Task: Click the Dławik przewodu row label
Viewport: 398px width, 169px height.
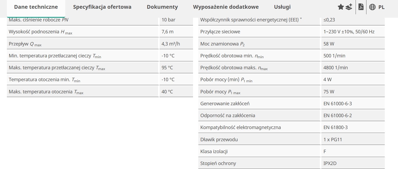Action: [x=219, y=139]
